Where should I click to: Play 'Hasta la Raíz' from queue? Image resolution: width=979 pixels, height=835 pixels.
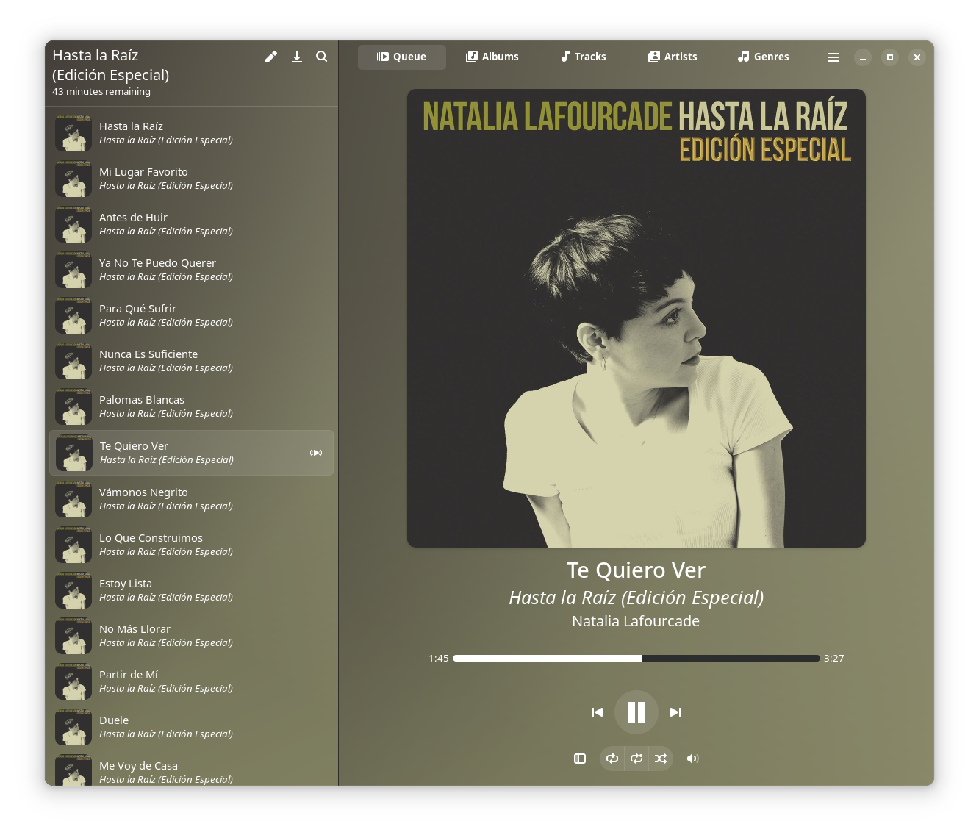tap(191, 133)
